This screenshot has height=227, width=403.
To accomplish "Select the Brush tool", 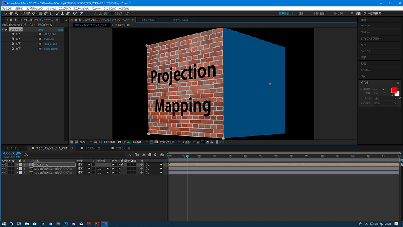I will point(57,13).
